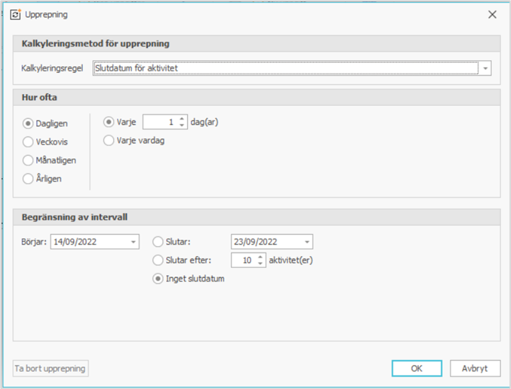Select the Veckovis frequency option
This screenshot has height=389, width=511.
tap(28, 141)
